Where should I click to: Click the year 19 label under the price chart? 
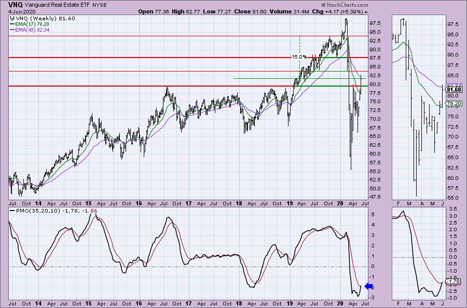point(290,204)
